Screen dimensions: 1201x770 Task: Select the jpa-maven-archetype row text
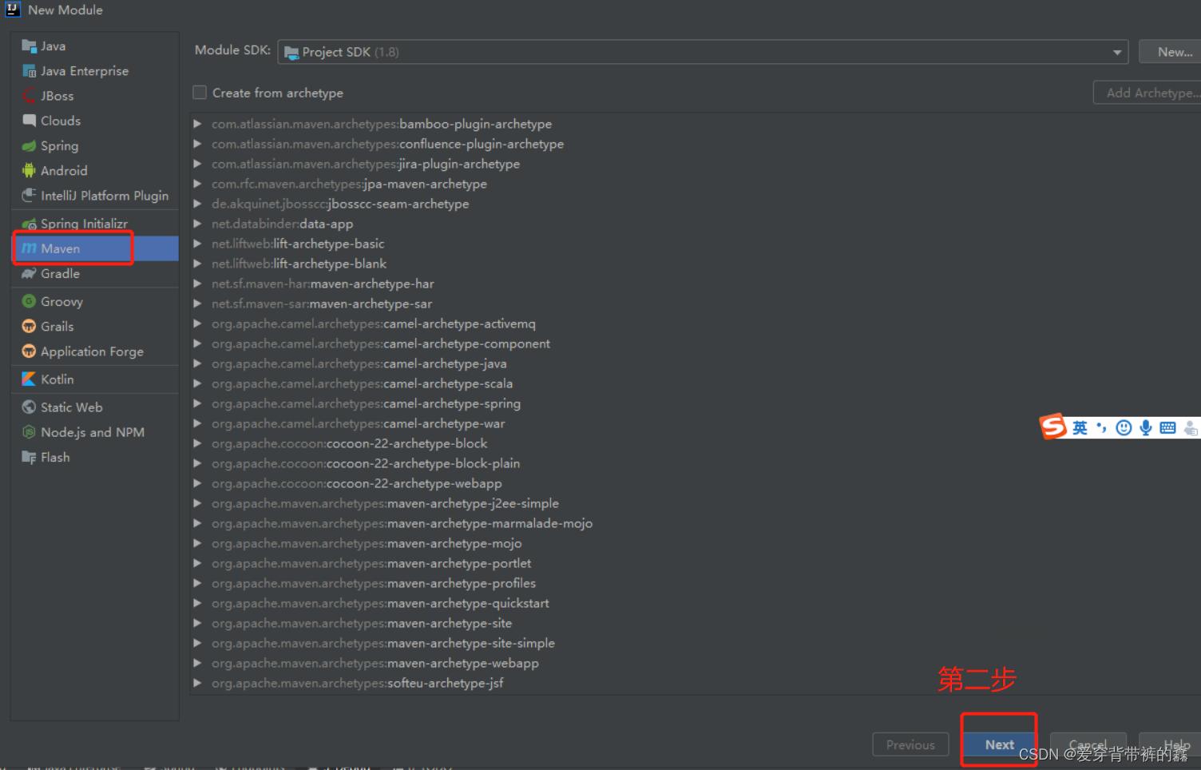tap(349, 184)
